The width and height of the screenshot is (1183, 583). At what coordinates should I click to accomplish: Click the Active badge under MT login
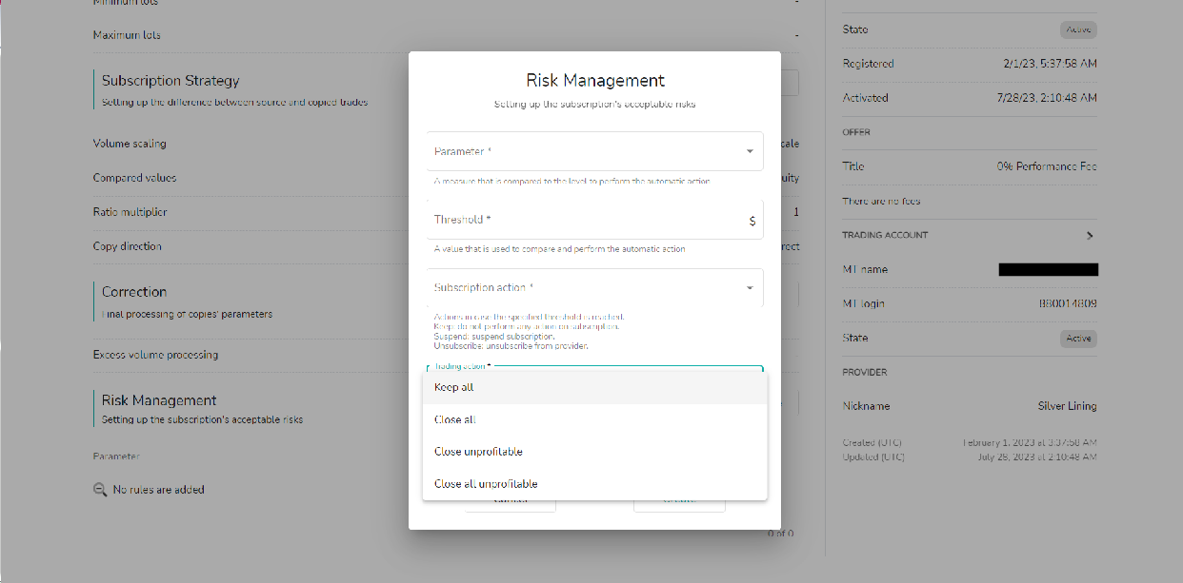1078,339
